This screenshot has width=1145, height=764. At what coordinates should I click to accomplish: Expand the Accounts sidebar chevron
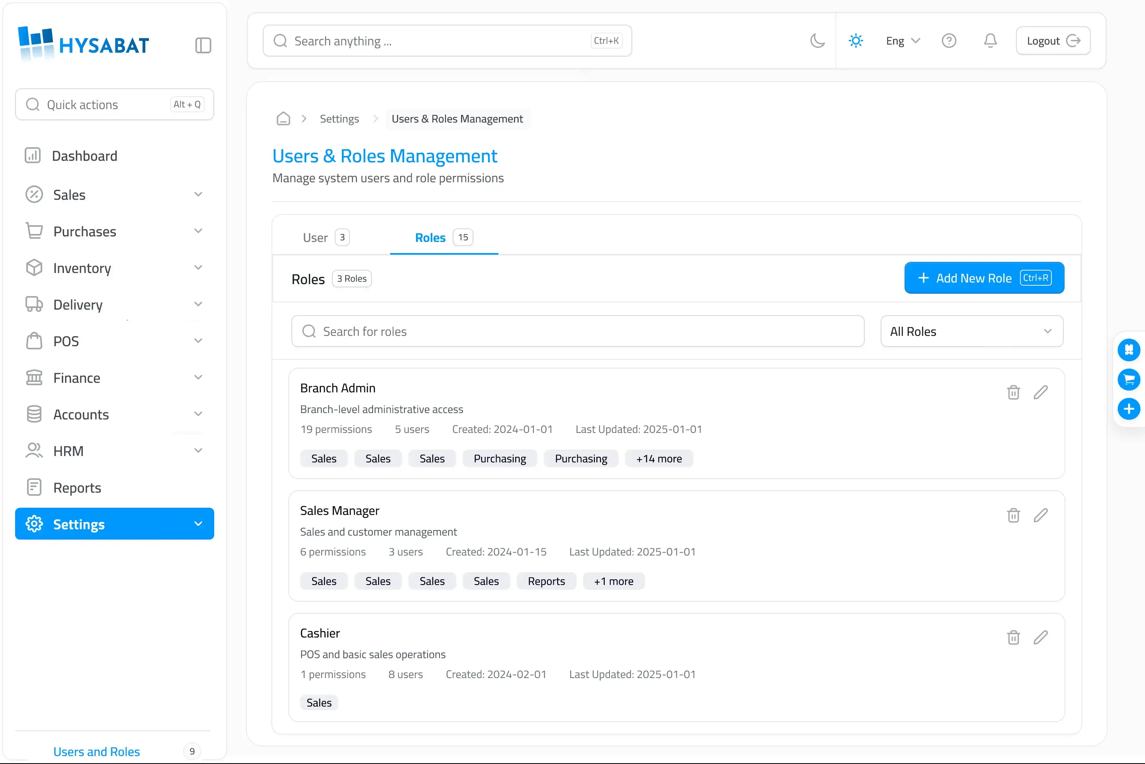(x=198, y=414)
